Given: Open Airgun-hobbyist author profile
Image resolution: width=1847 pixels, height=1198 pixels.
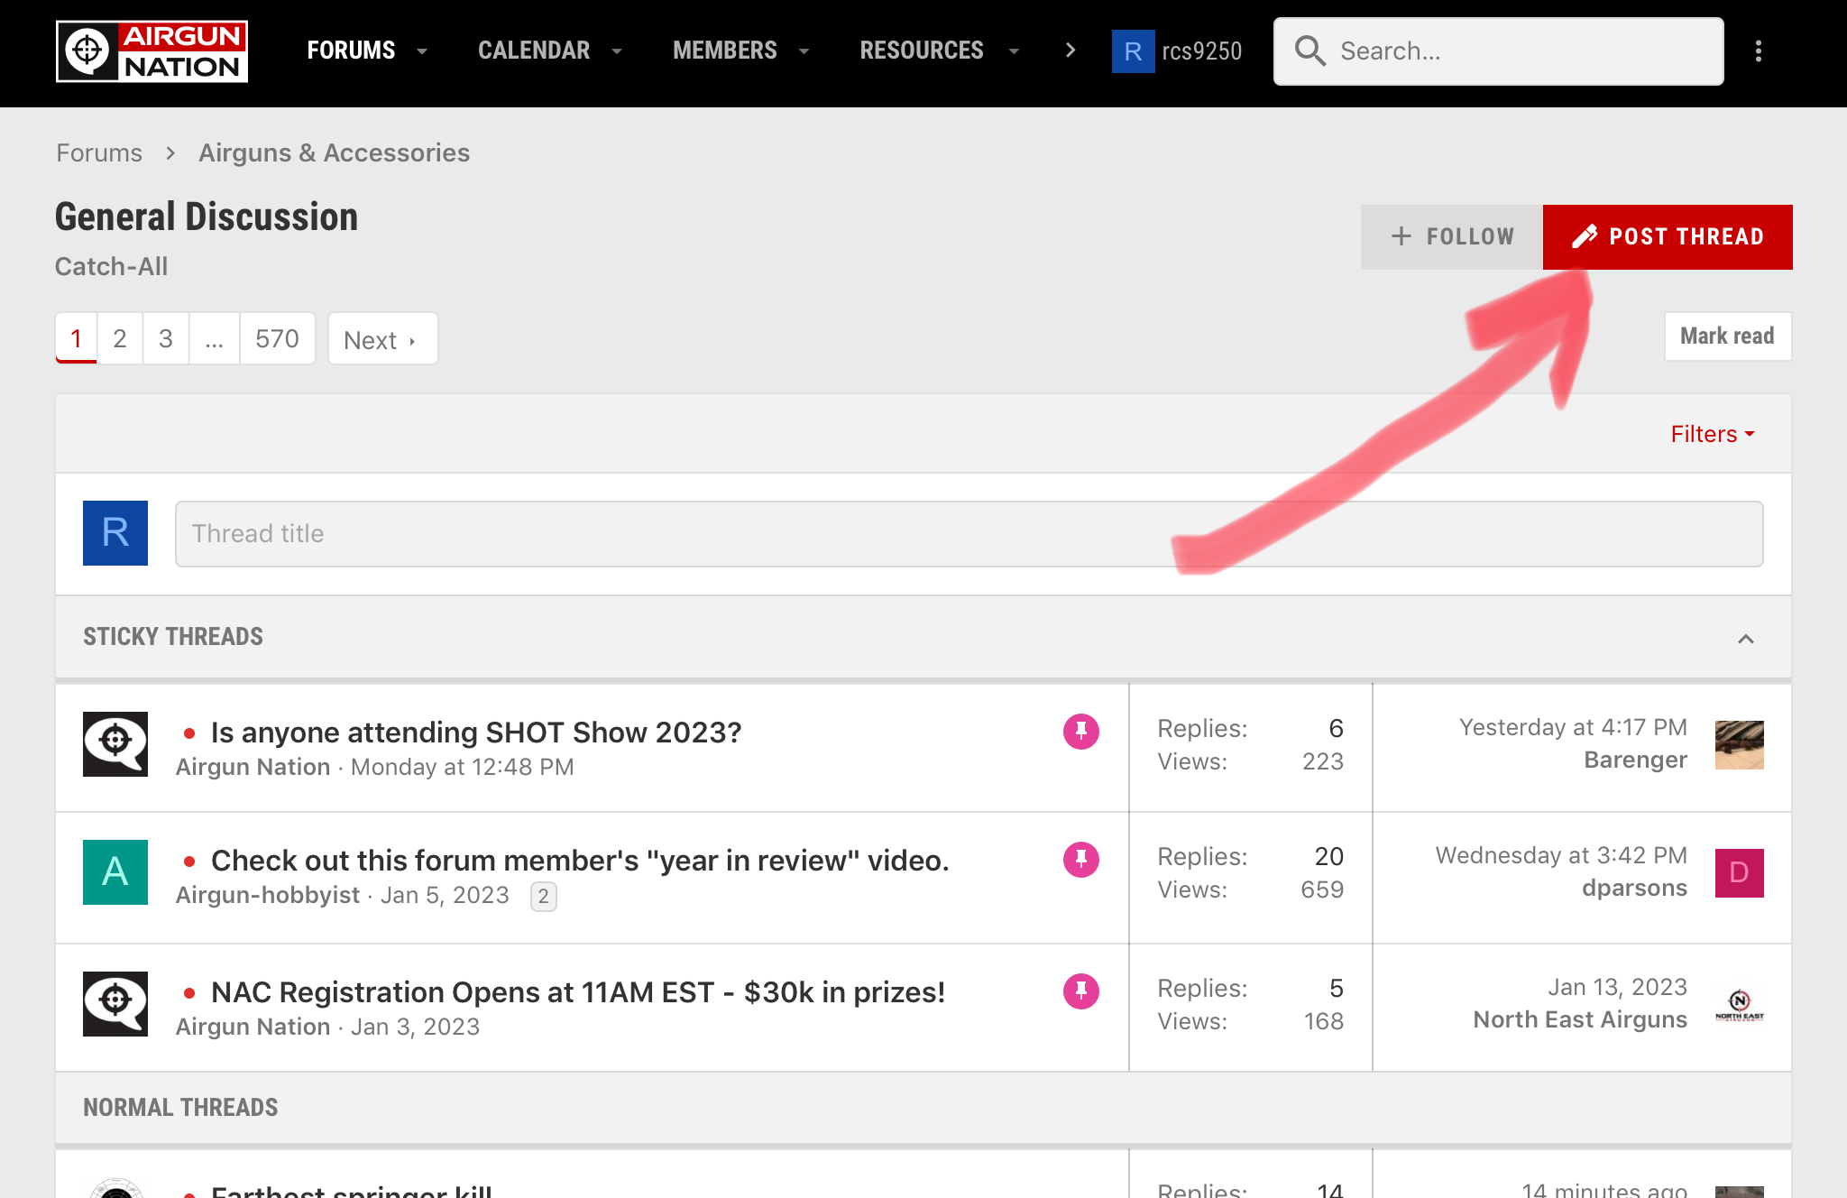Looking at the screenshot, I should click(267, 895).
